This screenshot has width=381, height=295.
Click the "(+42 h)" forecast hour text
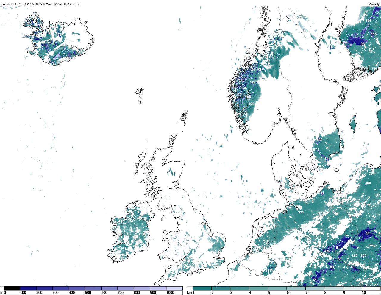click(x=75, y=4)
